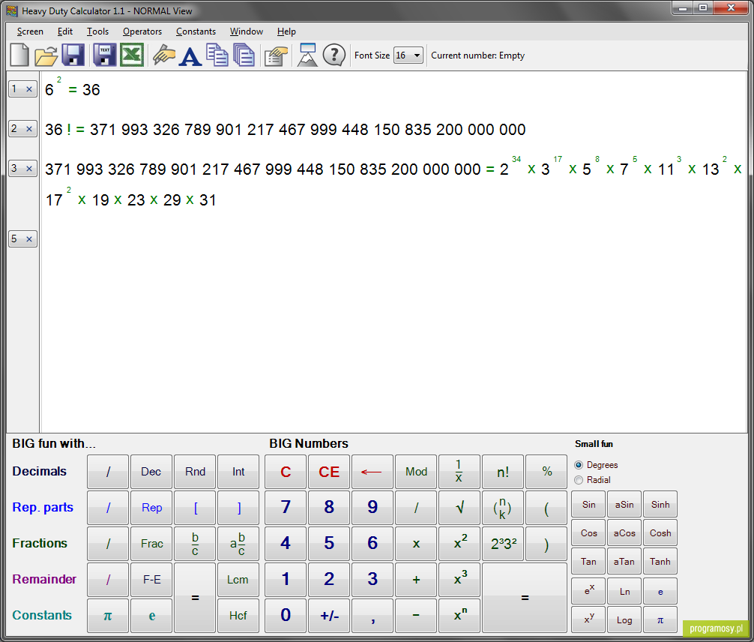Click the aCos key

tap(624, 532)
